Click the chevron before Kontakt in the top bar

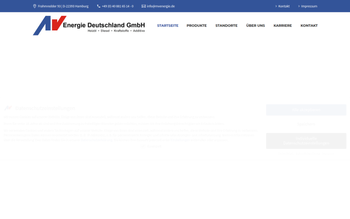[x=276, y=6]
